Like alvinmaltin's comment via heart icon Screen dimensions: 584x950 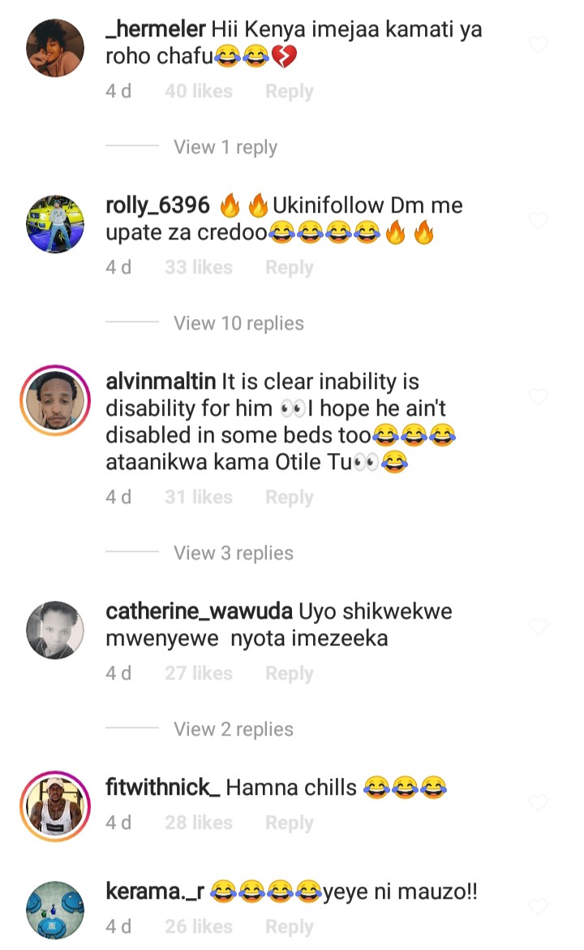538,397
